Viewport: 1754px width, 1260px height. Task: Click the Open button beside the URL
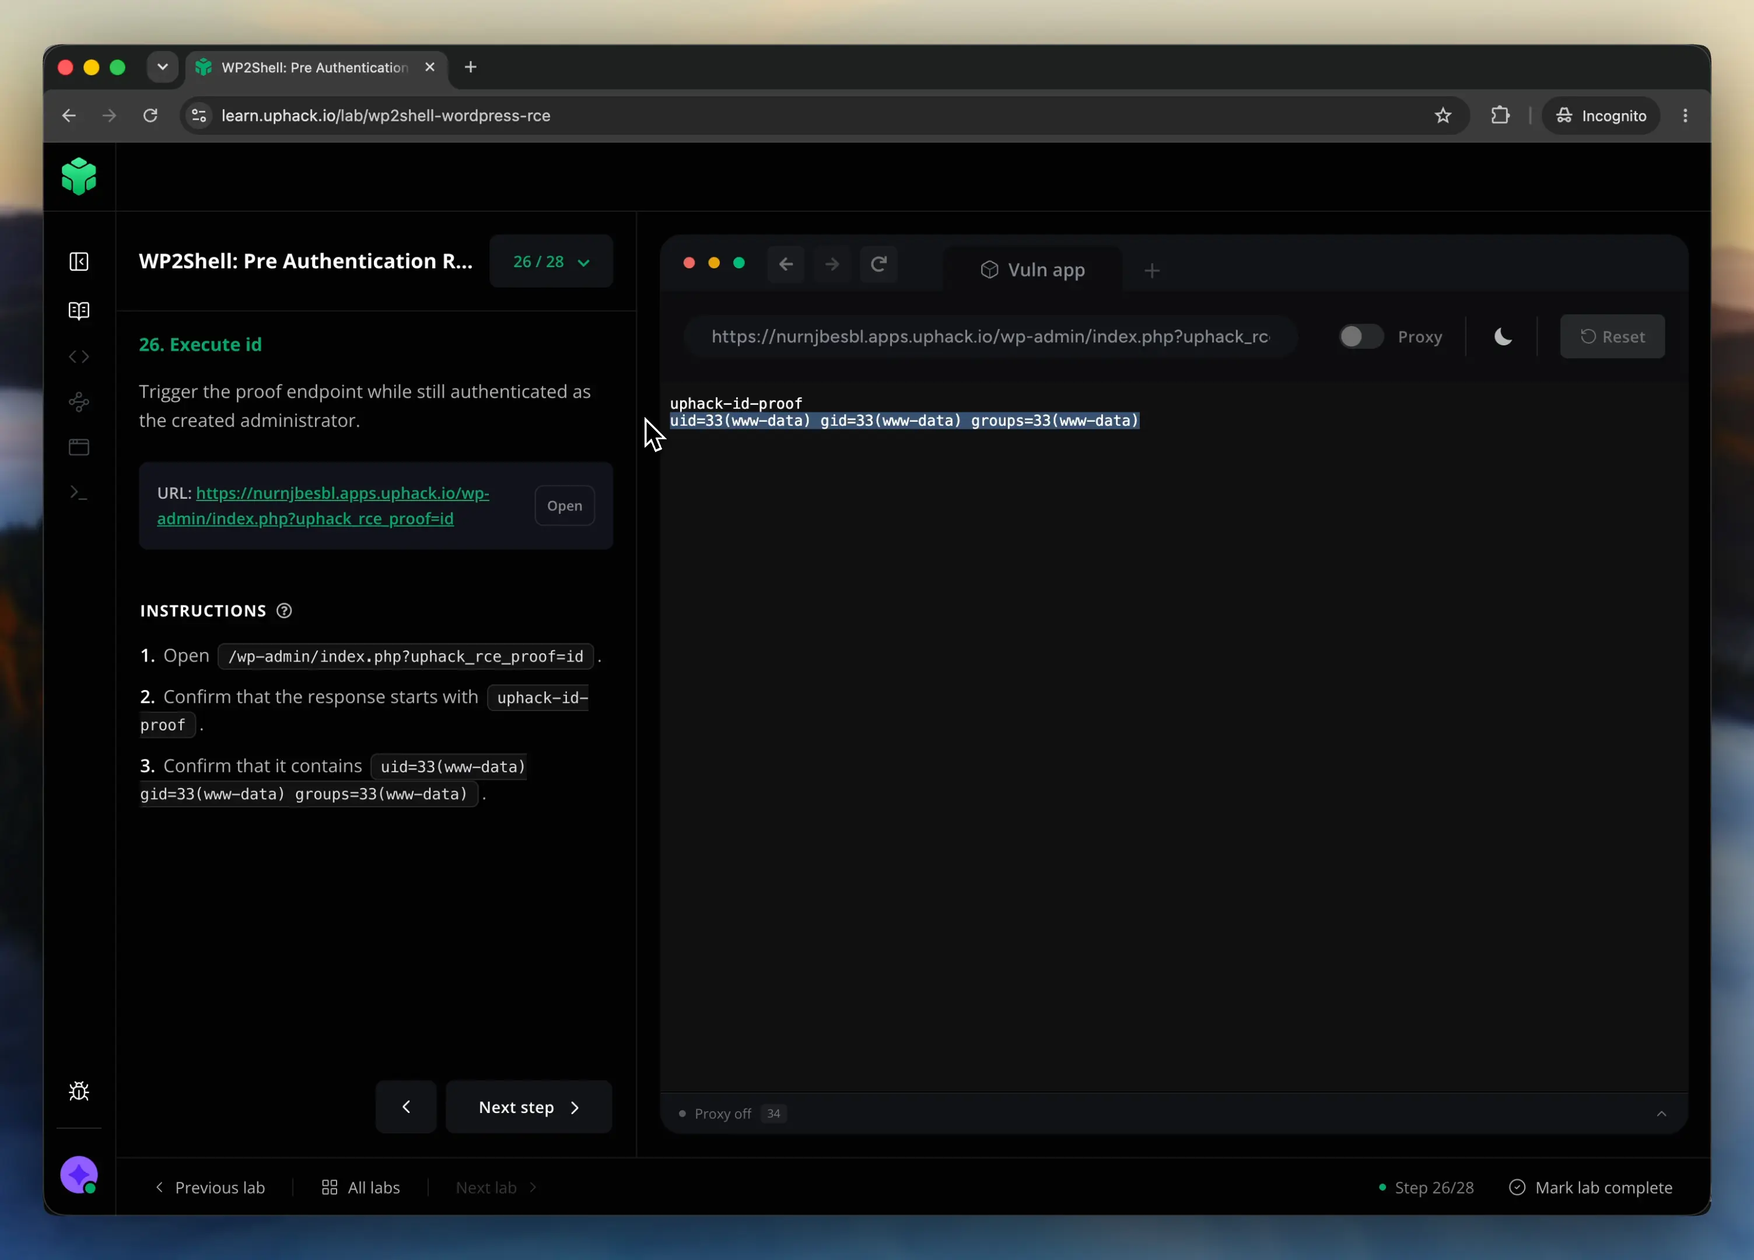click(565, 505)
